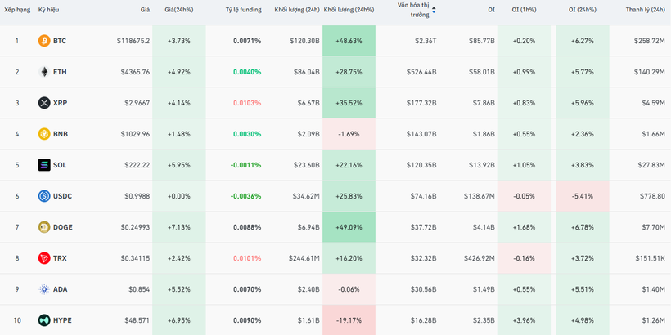
Task: Click the HYPE coin icon
Action: point(44,320)
